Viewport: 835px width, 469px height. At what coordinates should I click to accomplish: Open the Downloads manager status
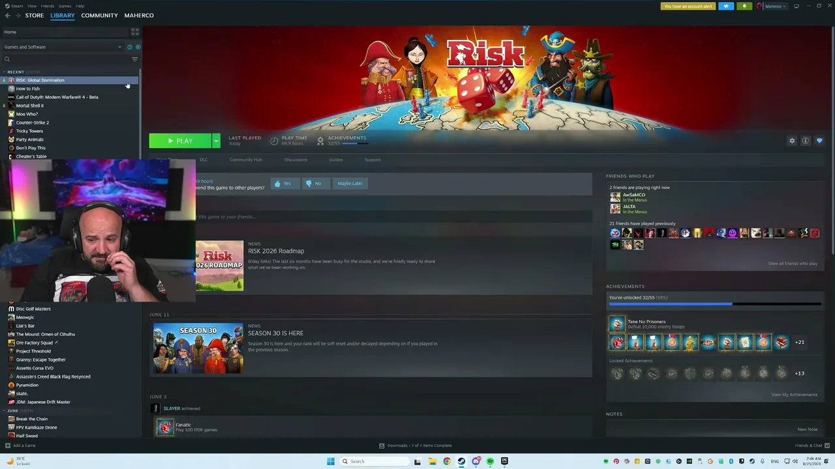tap(416, 446)
